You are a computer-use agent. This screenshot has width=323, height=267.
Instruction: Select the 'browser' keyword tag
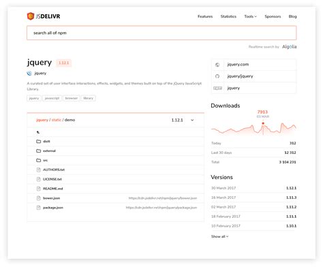[72, 98]
